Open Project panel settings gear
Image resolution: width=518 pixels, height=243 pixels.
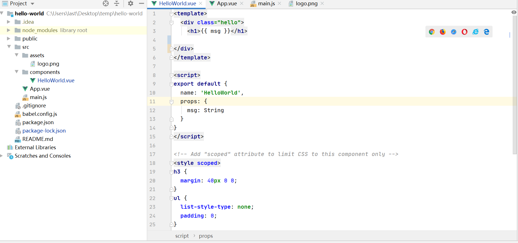(x=131, y=3)
